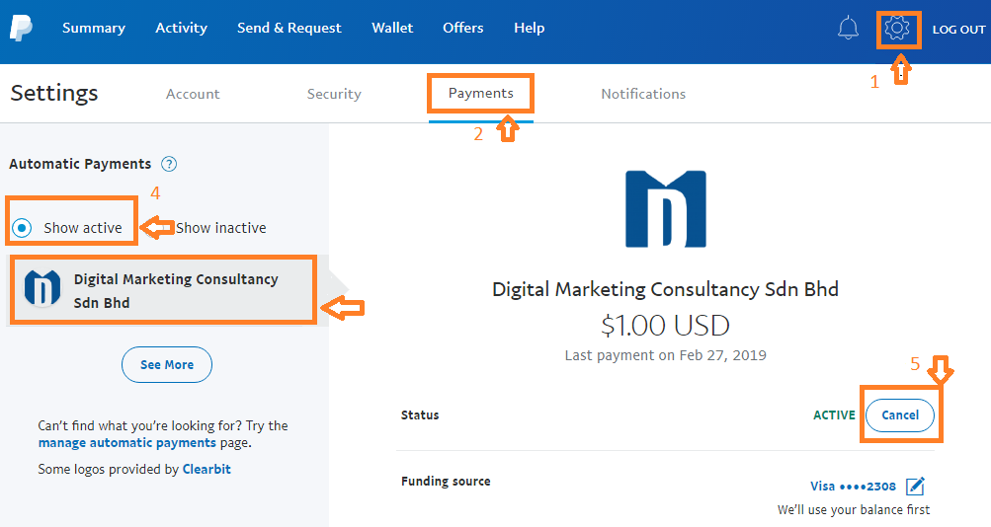Click the See More button
Image resolution: width=991 pixels, height=527 pixels.
(x=167, y=365)
